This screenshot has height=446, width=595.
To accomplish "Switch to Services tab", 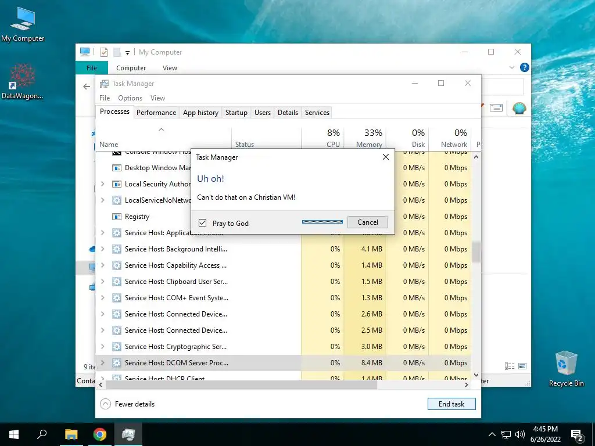I will (317, 113).
